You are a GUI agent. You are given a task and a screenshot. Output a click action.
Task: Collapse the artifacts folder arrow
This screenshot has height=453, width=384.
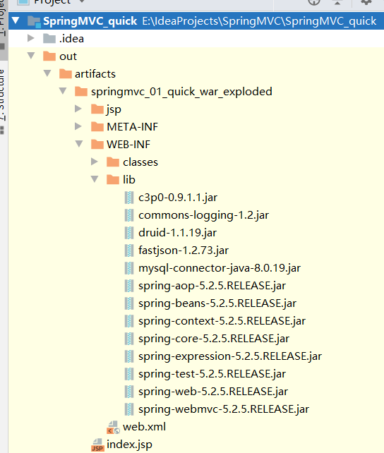point(47,73)
